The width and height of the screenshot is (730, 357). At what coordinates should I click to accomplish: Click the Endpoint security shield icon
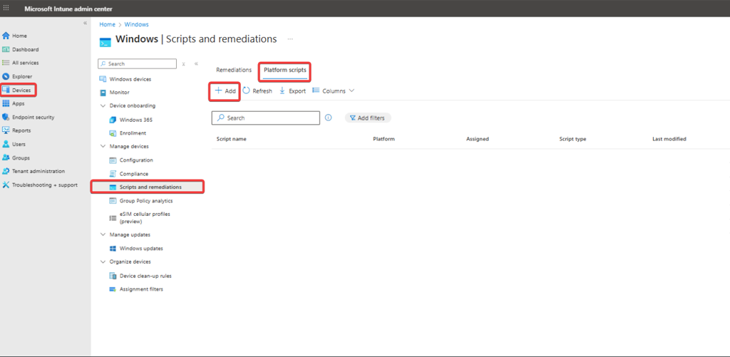point(6,118)
